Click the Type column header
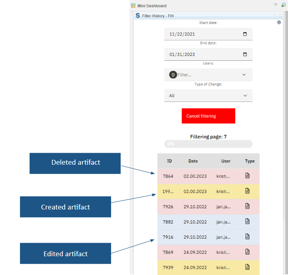The height and width of the screenshot is (275, 288). [250, 161]
